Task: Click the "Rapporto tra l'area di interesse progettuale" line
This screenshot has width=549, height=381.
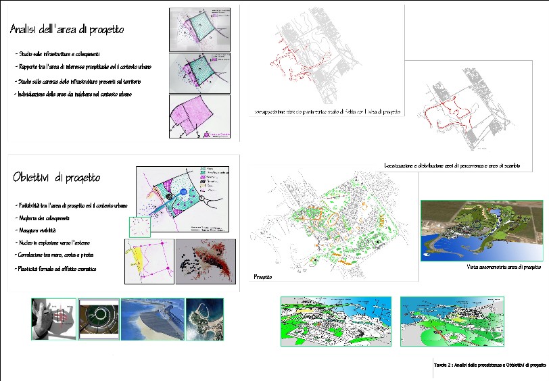Action: (83, 66)
